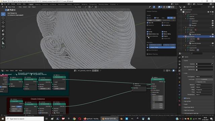Click the snapping magnet icon in viewport header
This screenshot has width=215, height=121.
point(89,7)
